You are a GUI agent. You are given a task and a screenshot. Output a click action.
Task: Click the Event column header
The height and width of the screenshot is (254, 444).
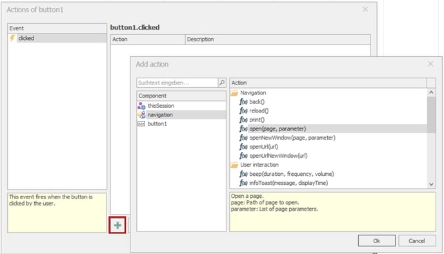pyautogui.click(x=57, y=28)
